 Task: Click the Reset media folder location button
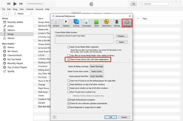(x=122, y=42)
